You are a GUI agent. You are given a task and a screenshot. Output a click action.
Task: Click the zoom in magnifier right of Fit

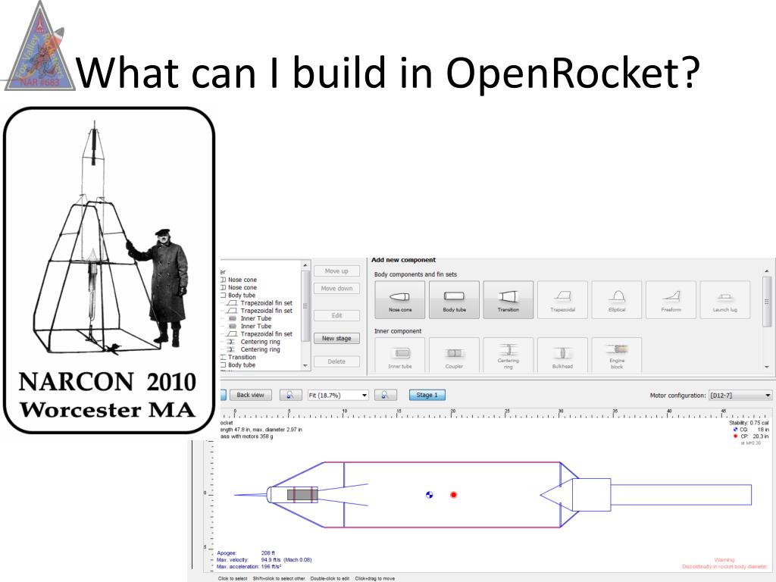(386, 395)
